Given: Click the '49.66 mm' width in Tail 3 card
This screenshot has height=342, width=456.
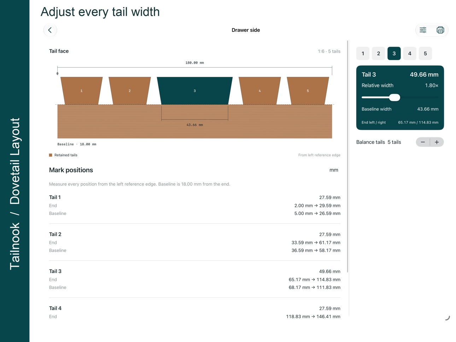Looking at the screenshot, I should click(424, 75).
